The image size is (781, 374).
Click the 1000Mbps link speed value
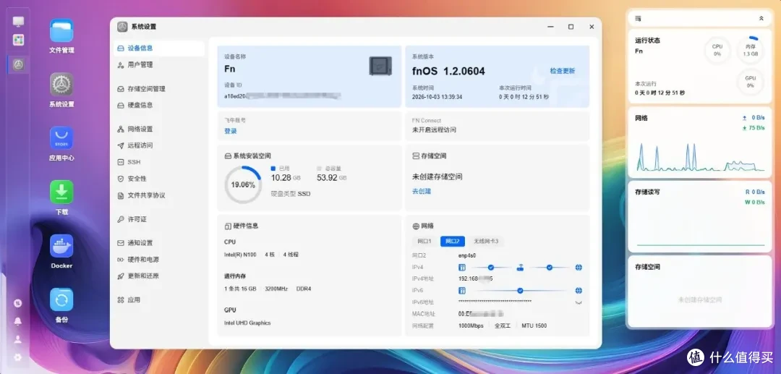click(x=471, y=326)
